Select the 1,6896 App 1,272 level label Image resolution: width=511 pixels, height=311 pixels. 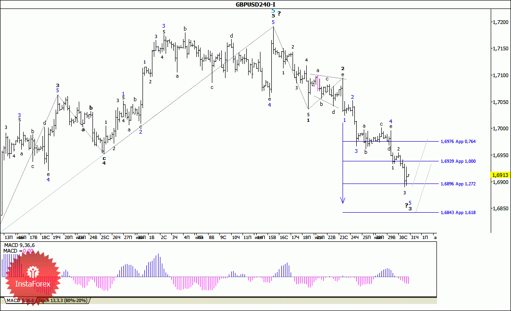(x=458, y=183)
